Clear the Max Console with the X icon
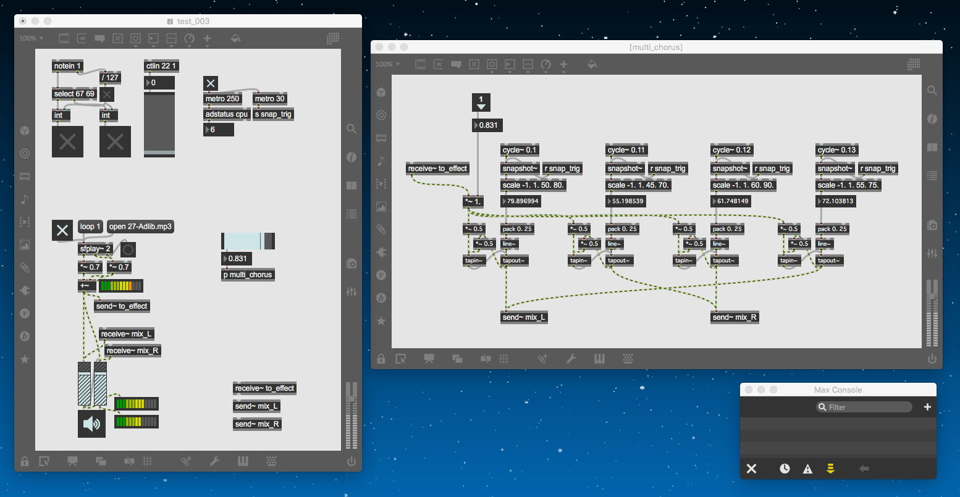 point(751,469)
